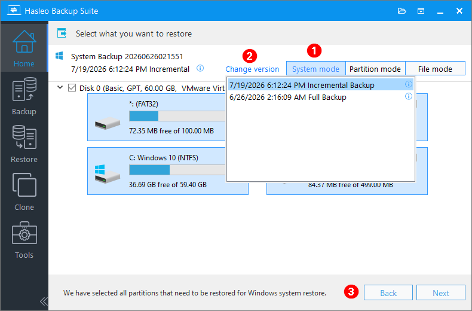The image size is (472, 311).
Task: Show info for 6/26/2026 Full Backup entry
Action: point(408,96)
